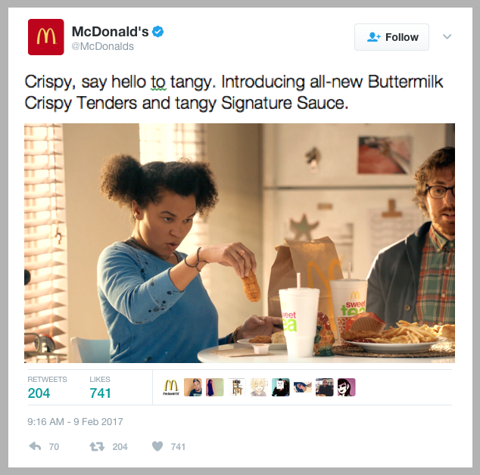The image size is (480, 475).
Task: View the 741 likes list
Action: [x=100, y=387]
